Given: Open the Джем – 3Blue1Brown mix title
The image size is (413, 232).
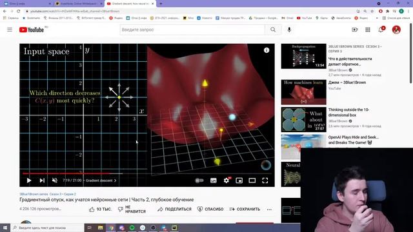Looking at the screenshot, I should [347, 82].
